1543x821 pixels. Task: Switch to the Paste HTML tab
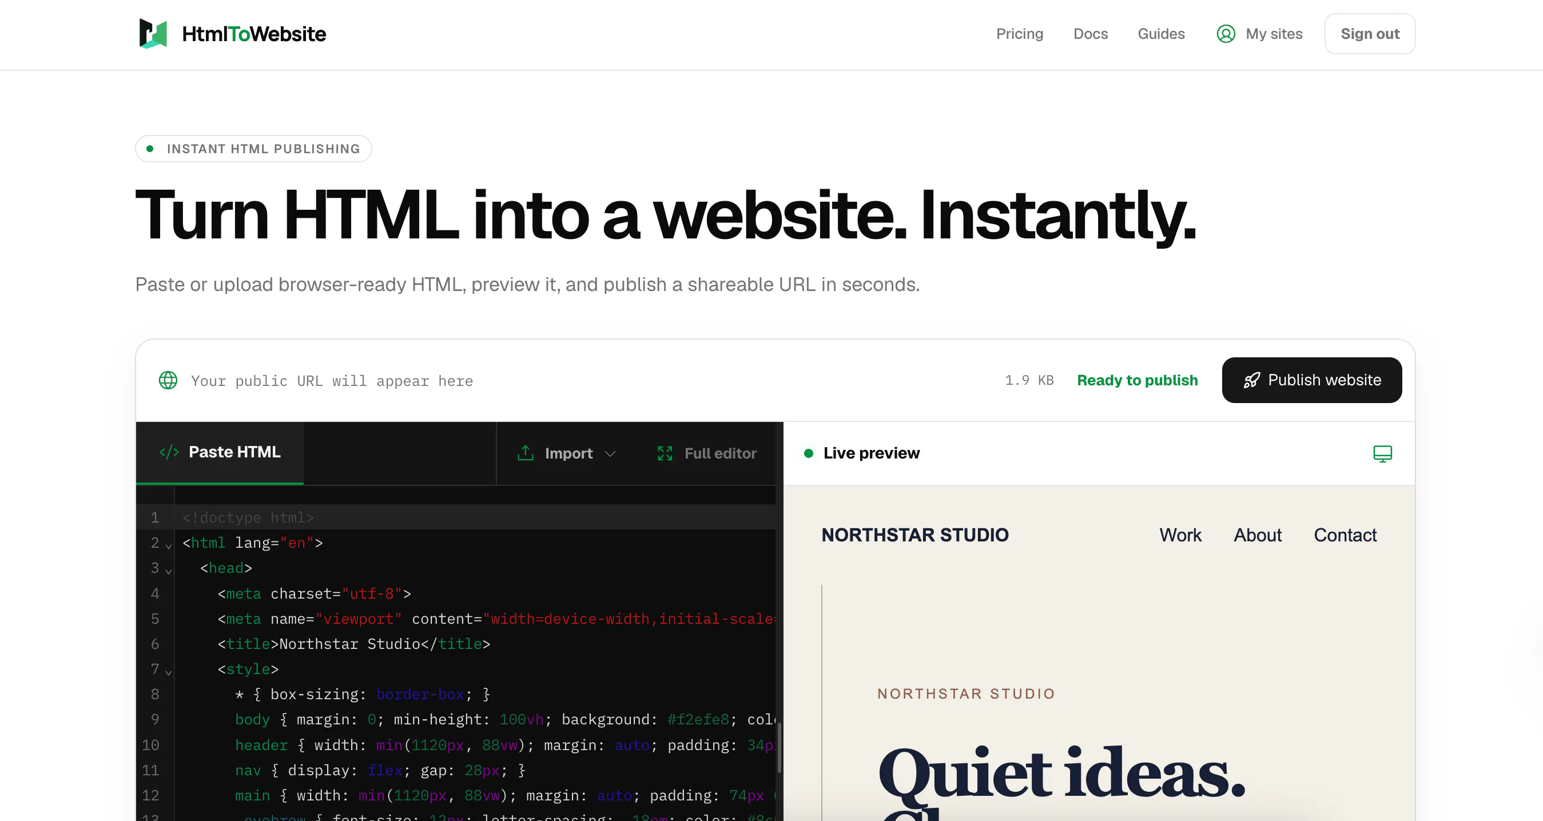point(220,453)
